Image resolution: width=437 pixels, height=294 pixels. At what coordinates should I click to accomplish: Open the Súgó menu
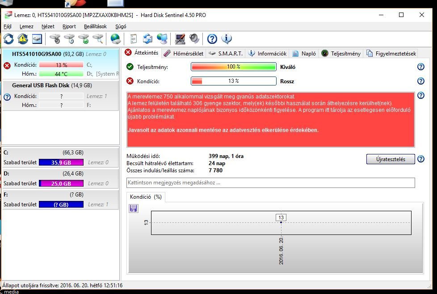pos(121,26)
